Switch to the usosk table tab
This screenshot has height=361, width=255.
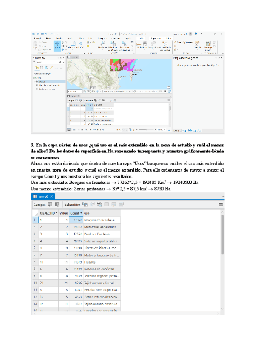[42, 196]
